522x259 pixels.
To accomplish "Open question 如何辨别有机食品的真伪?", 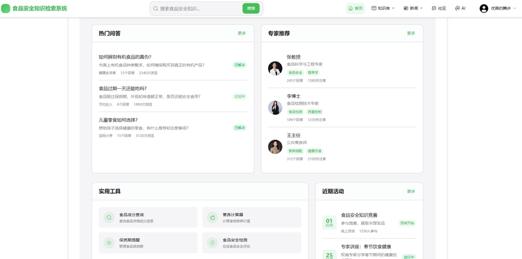I will tap(125, 57).
